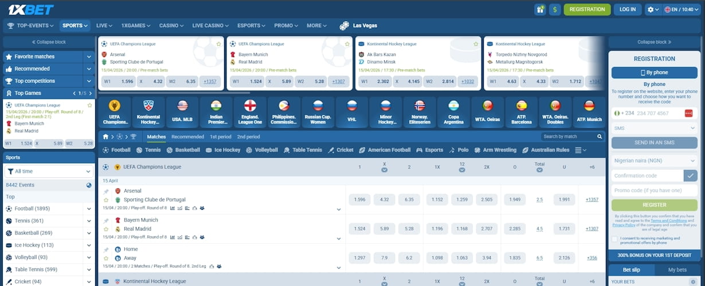
Task: Star the Arsenal match in the list
Action: (x=106, y=200)
